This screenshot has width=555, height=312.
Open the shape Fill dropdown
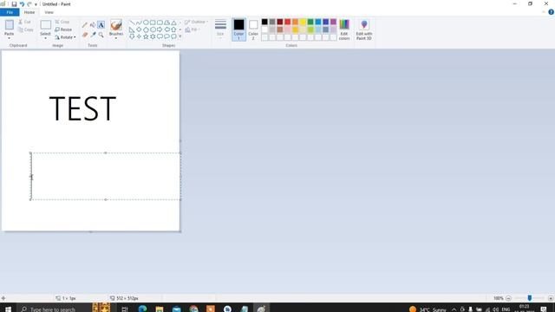(192, 29)
